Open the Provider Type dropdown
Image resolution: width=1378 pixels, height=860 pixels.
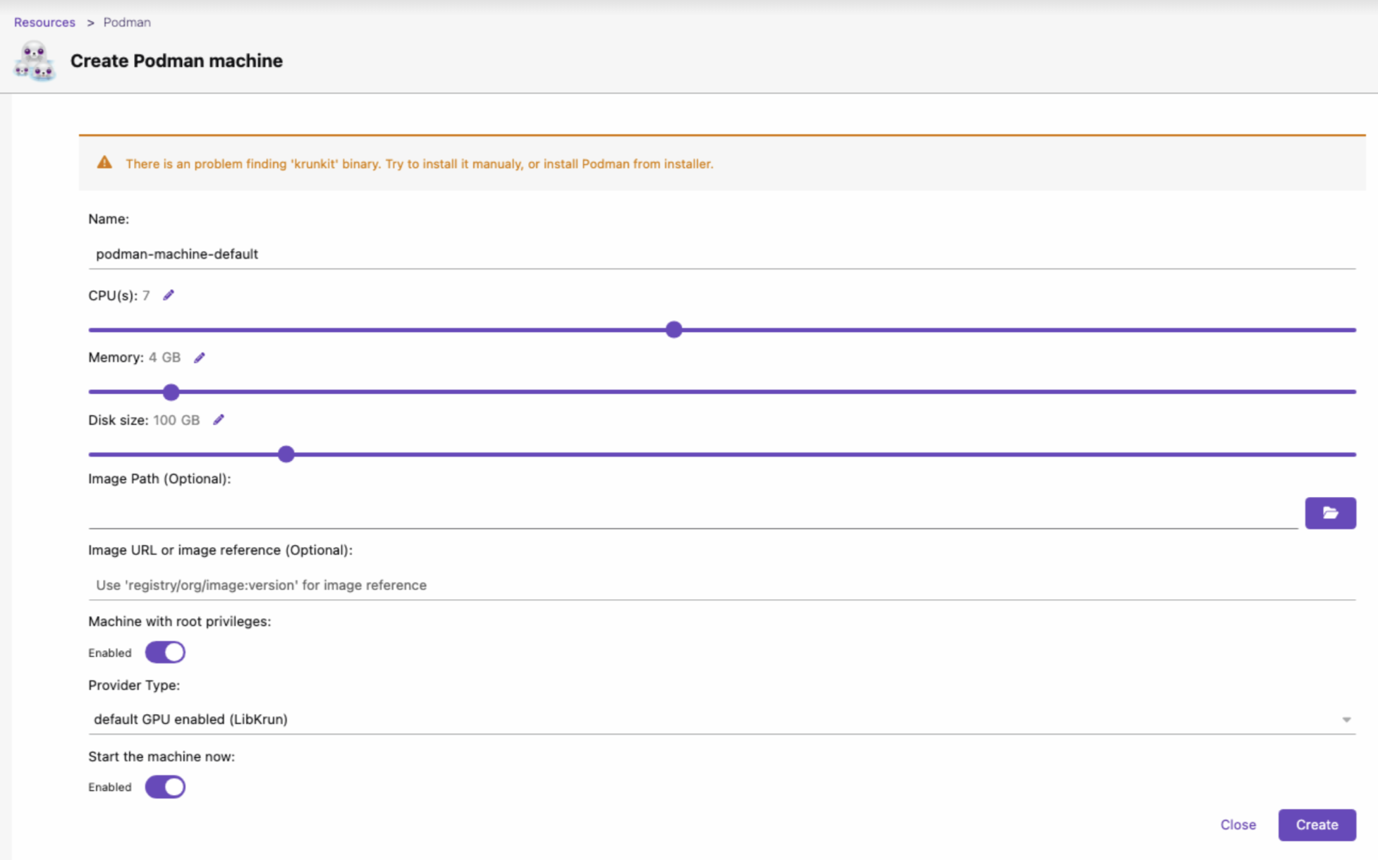(719, 719)
